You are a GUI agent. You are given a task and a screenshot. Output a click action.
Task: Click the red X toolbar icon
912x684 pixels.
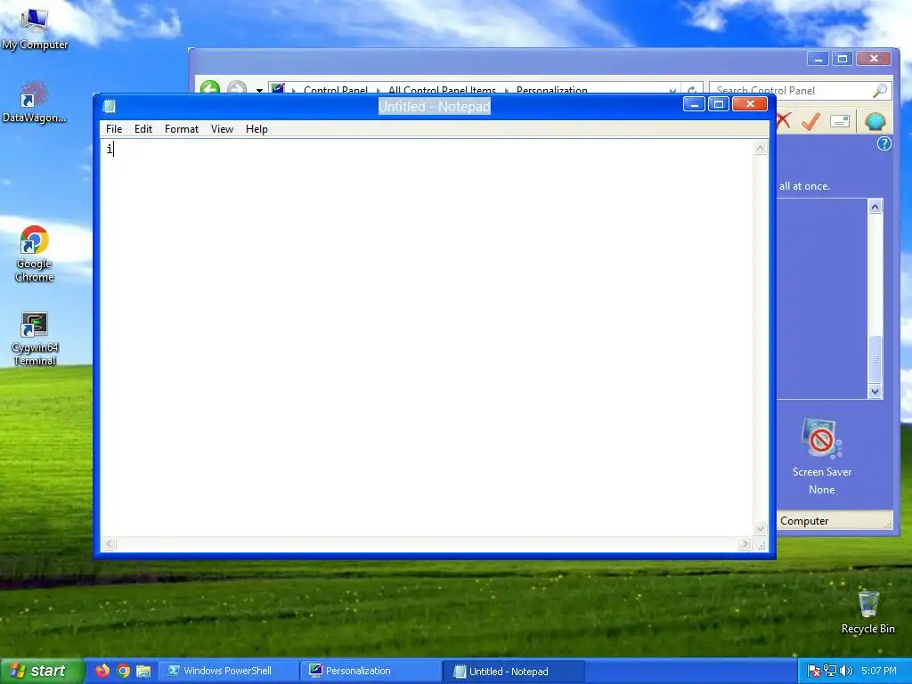point(784,121)
